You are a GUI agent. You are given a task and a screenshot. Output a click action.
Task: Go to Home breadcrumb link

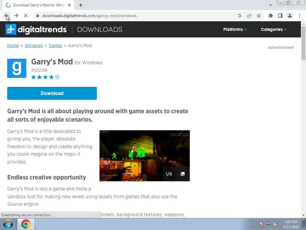pos(13,46)
